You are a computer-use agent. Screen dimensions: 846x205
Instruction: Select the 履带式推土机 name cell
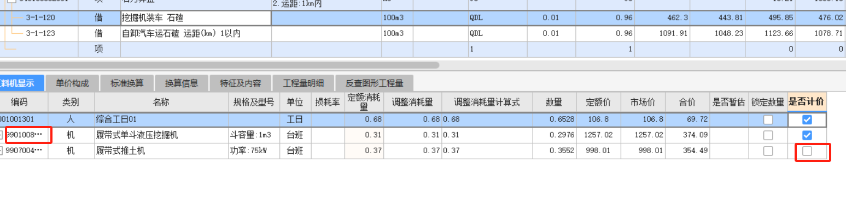click(161, 151)
